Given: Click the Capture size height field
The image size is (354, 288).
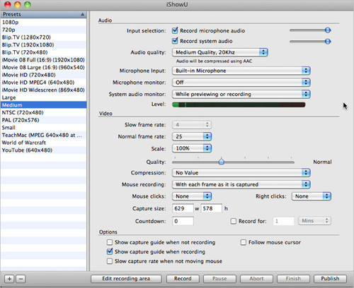Looking at the screenshot, I should click(211, 208).
